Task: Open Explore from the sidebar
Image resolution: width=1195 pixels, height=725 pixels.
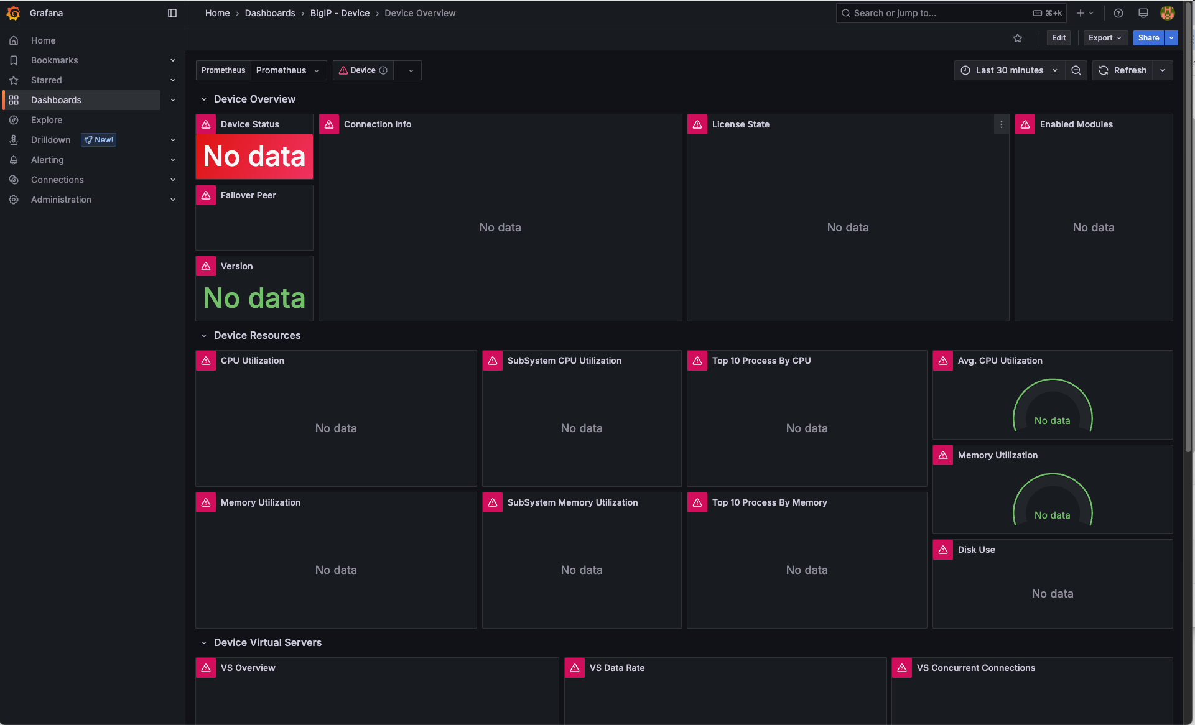Action: click(x=47, y=119)
